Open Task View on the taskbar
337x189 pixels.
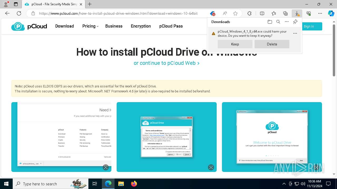(x=95, y=184)
